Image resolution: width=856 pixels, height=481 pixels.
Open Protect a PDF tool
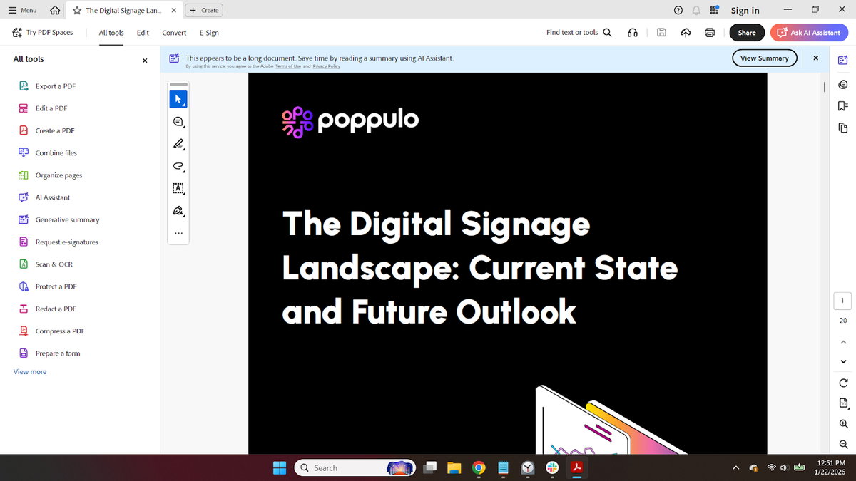[47, 286]
